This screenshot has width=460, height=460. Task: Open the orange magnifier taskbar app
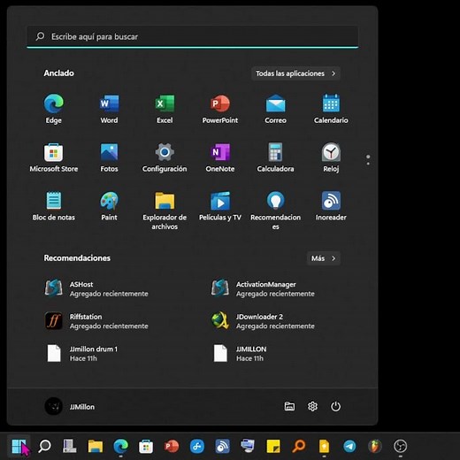coord(298,446)
